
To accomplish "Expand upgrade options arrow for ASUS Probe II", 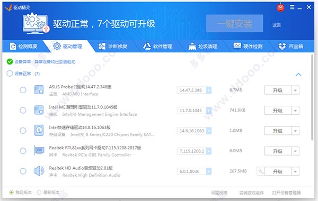I will tap(295, 90).
